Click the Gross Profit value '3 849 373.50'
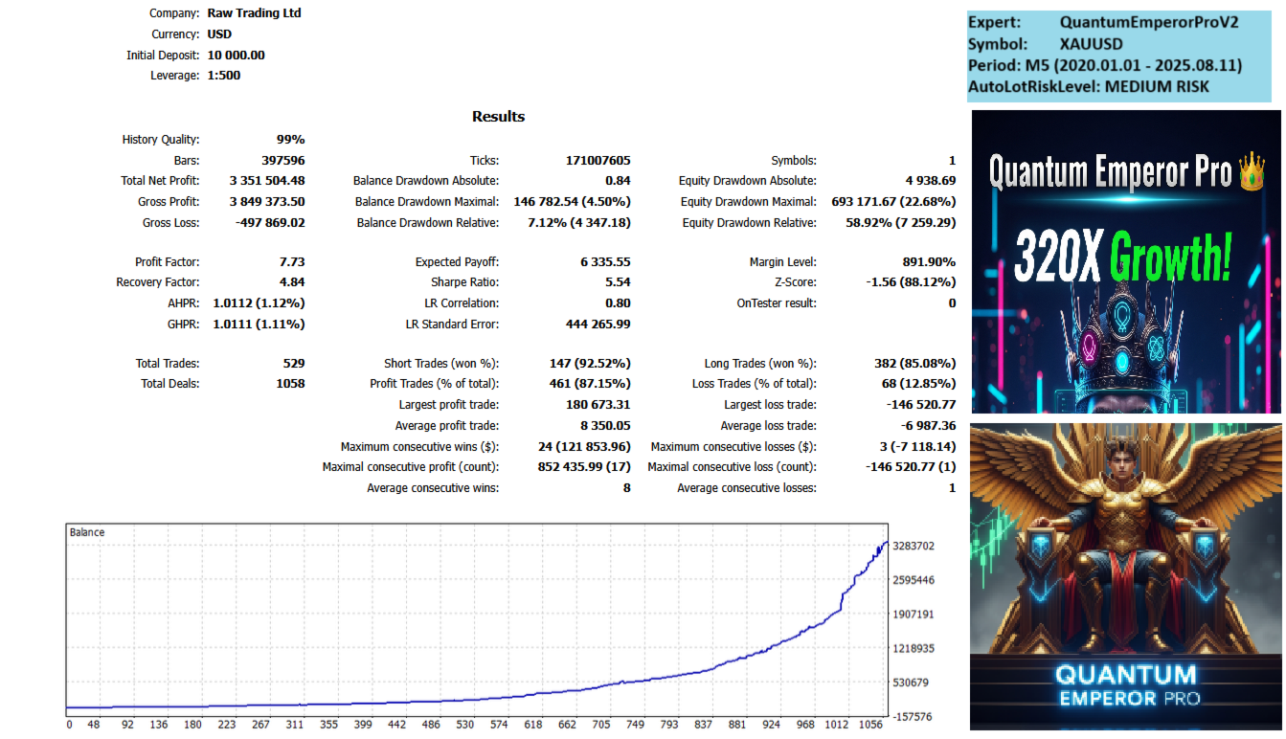Image resolution: width=1286 pixels, height=739 pixels. click(267, 202)
